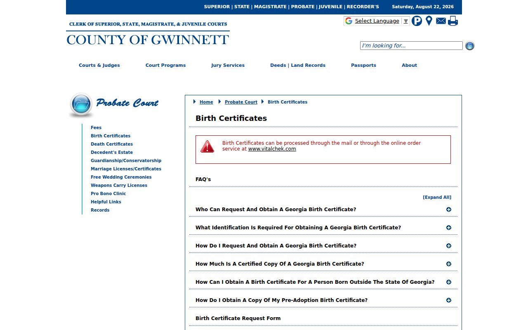Open the location map pin icon
The width and height of the screenshot is (528, 330).
coord(429,21)
